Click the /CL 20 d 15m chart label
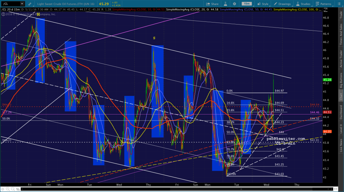Screen dimensions: 344x192 [x=11, y=10]
